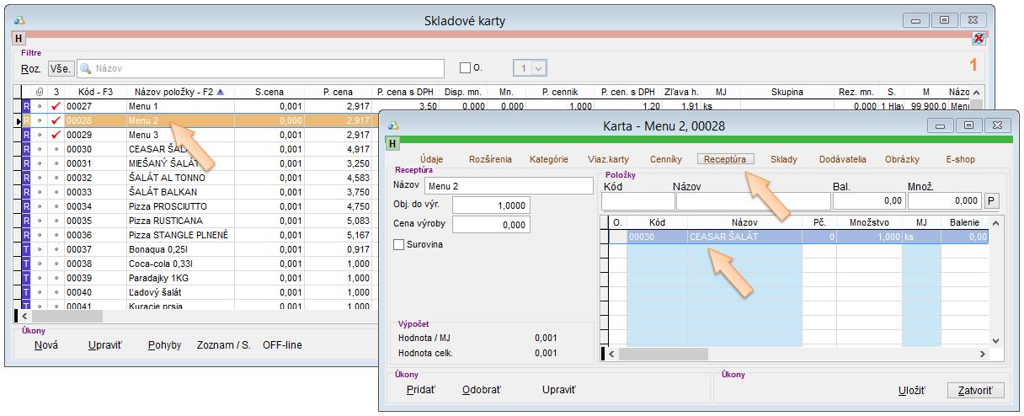Switch to the Cenníky tab

[x=665, y=159]
